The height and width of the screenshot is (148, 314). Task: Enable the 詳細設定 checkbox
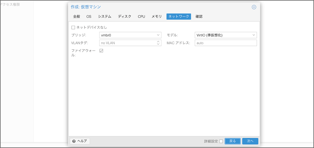[x=221, y=141]
